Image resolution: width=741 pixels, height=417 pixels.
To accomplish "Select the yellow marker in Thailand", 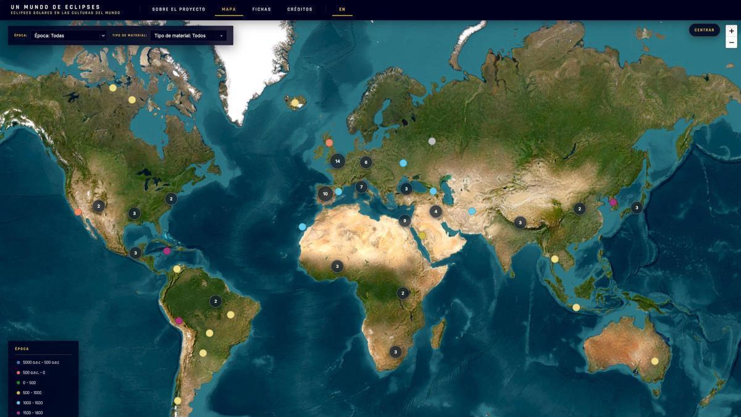I will point(555,259).
